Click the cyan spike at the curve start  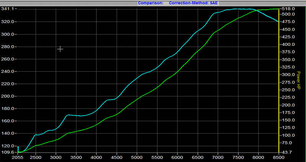pos(18,147)
